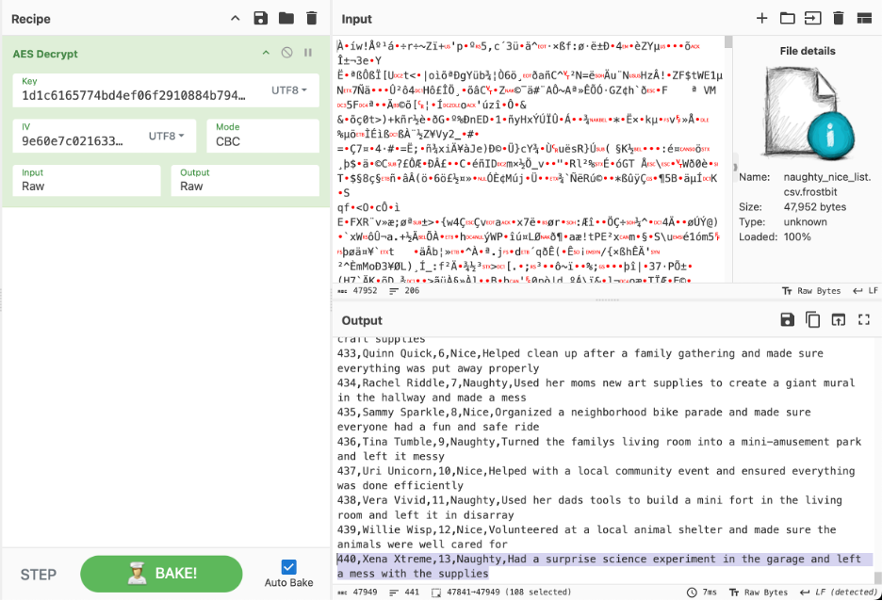Open the Key encoding UTF8 dropdown
The height and width of the screenshot is (601, 882).
point(289,90)
